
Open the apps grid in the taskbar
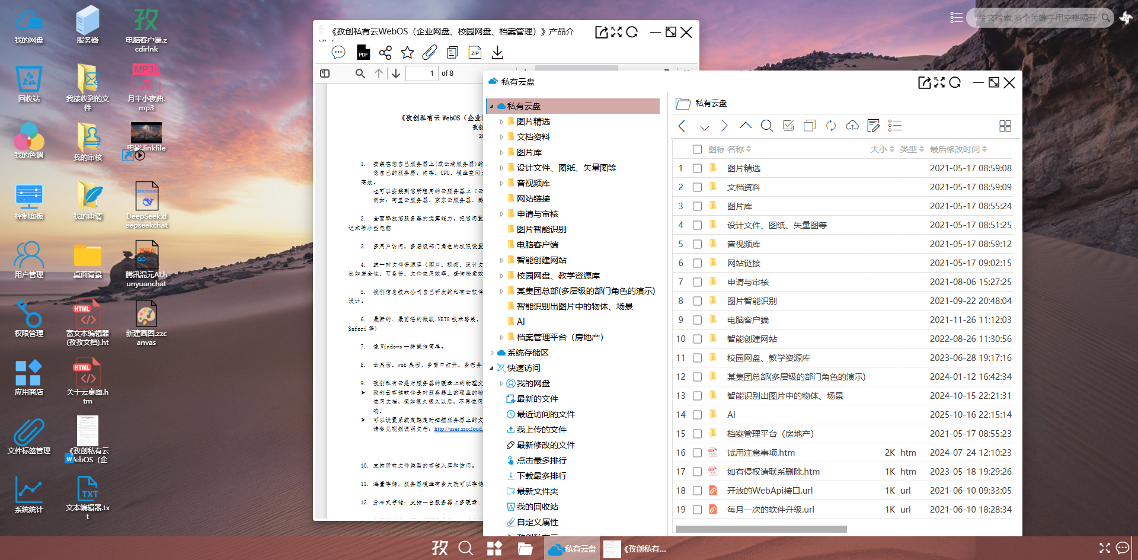click(x=494, y=549)
